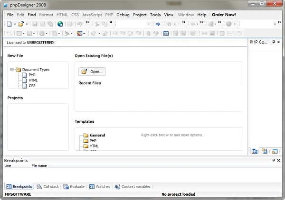Open the General templates folder

[97, 135]
